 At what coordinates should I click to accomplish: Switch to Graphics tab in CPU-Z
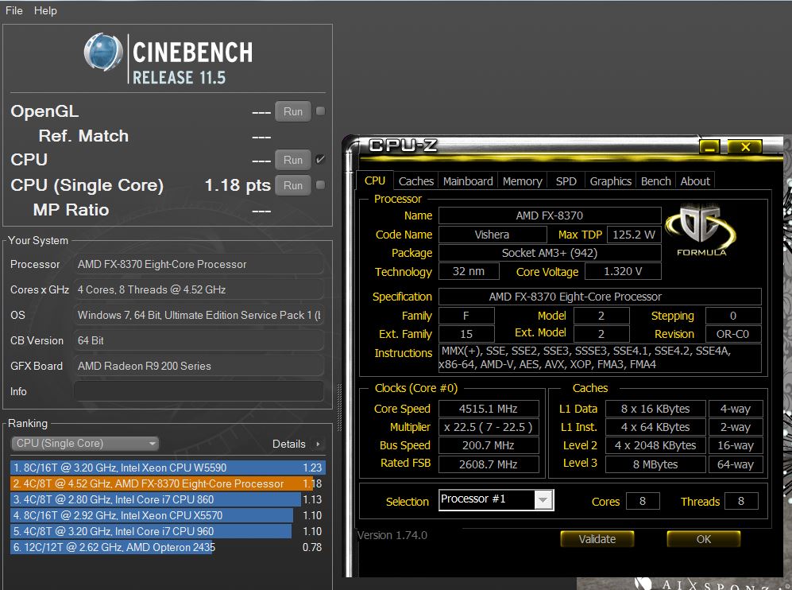point(611,181)
